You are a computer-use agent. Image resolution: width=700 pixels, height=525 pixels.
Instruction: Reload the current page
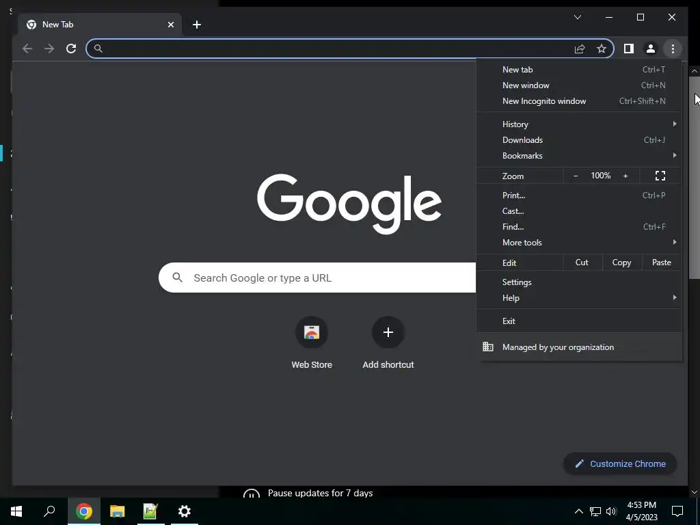71,49
